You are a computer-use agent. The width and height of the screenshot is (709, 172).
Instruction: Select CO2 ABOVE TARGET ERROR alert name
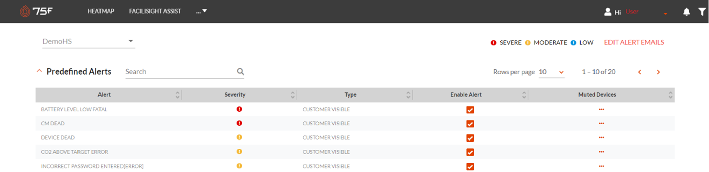(x=74, y=152)
